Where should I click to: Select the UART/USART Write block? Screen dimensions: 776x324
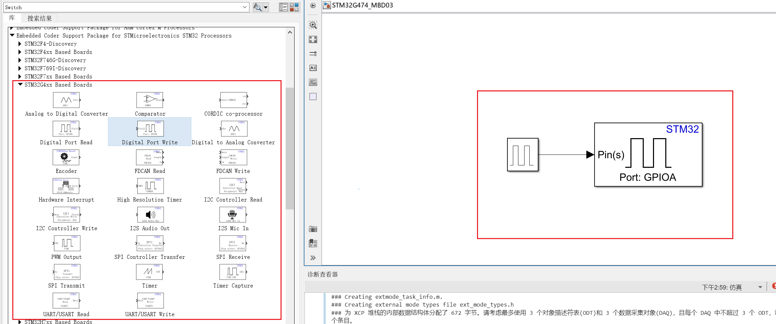[x=150, y=300]
